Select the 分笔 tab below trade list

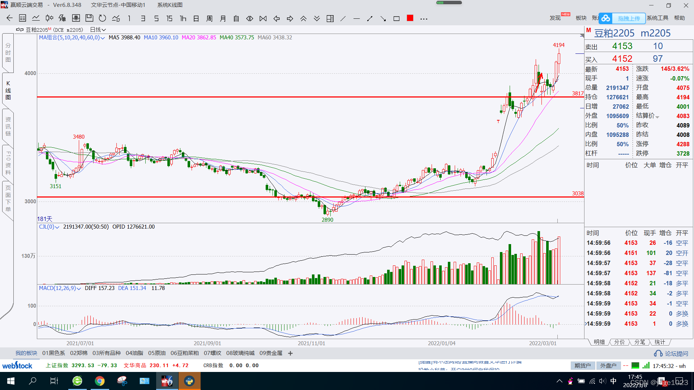639,342
